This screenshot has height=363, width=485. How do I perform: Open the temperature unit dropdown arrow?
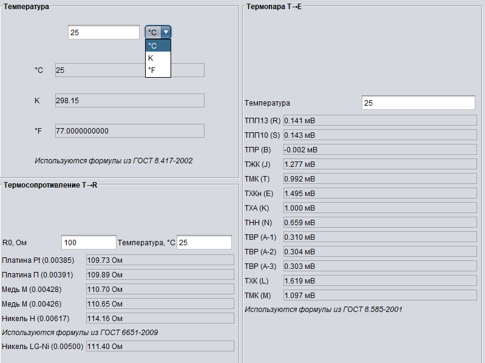[166, 32]
